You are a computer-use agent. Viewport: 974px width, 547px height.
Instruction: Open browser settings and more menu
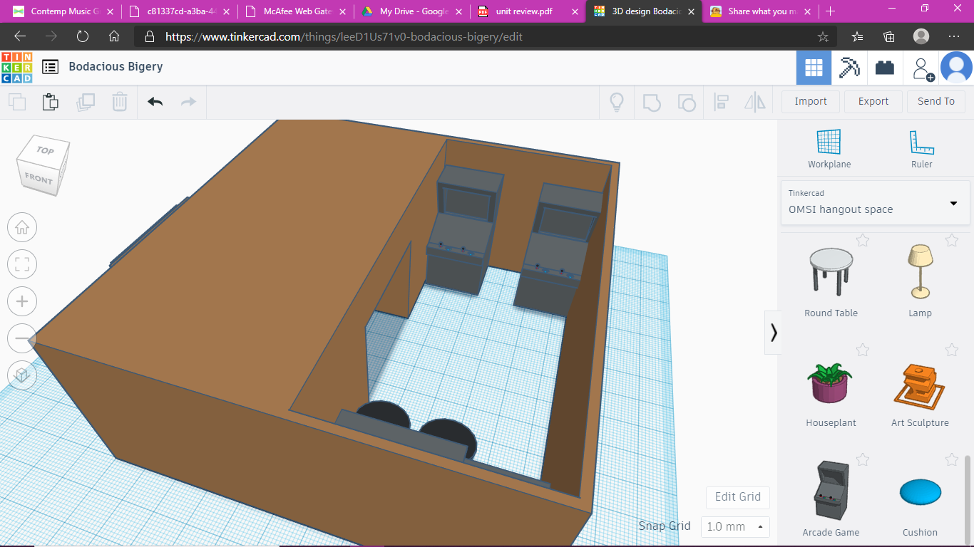click(x=954, y=36)
